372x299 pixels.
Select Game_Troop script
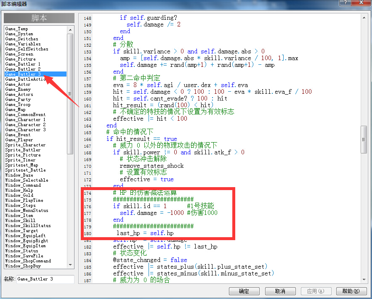pyautogui.click(x=18, y=104)
